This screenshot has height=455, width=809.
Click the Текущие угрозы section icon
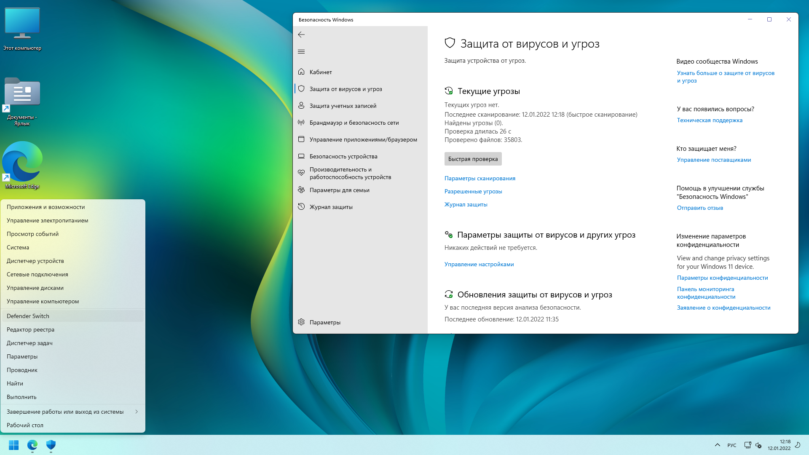[449, 91]
